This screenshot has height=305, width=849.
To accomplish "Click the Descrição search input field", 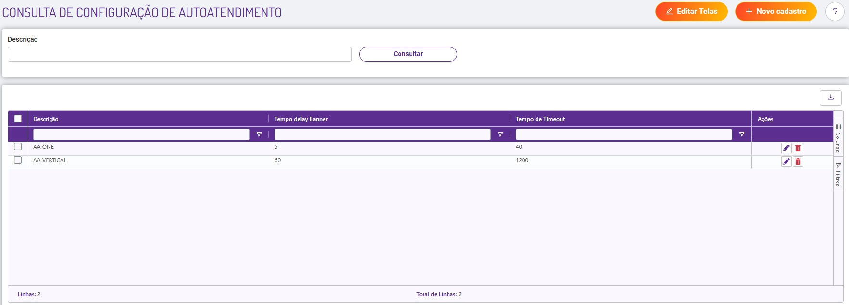I will tap(179, 54).
